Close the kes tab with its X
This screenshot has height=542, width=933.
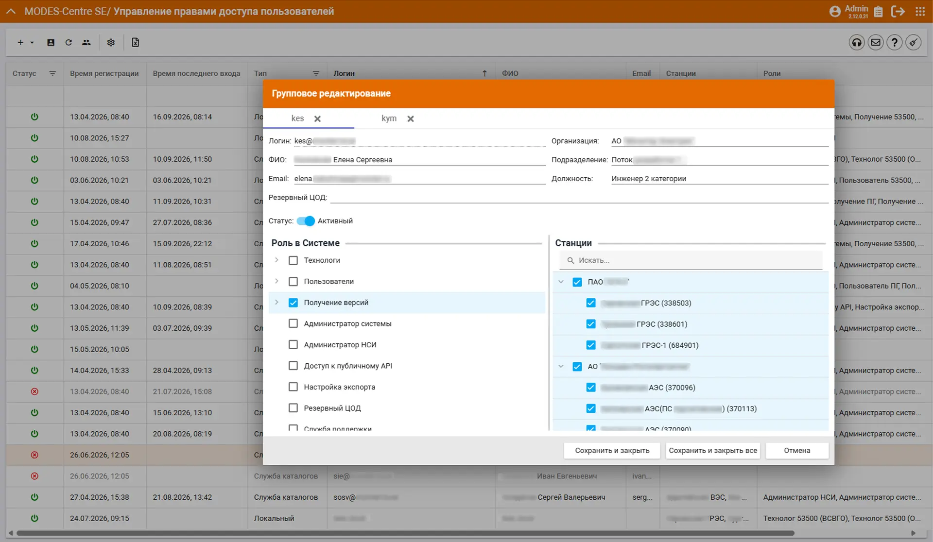317,119
